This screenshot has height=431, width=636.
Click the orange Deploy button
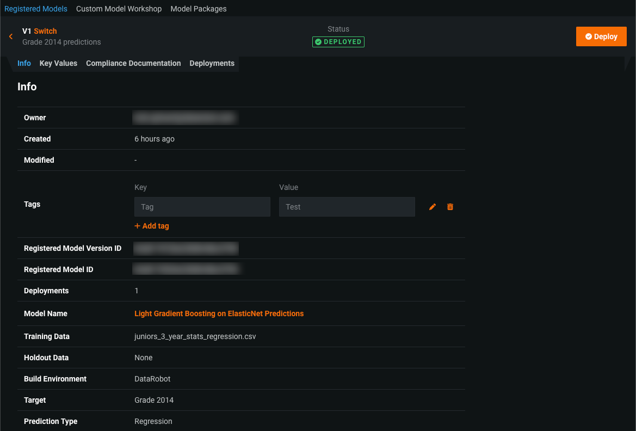[601, 36]
